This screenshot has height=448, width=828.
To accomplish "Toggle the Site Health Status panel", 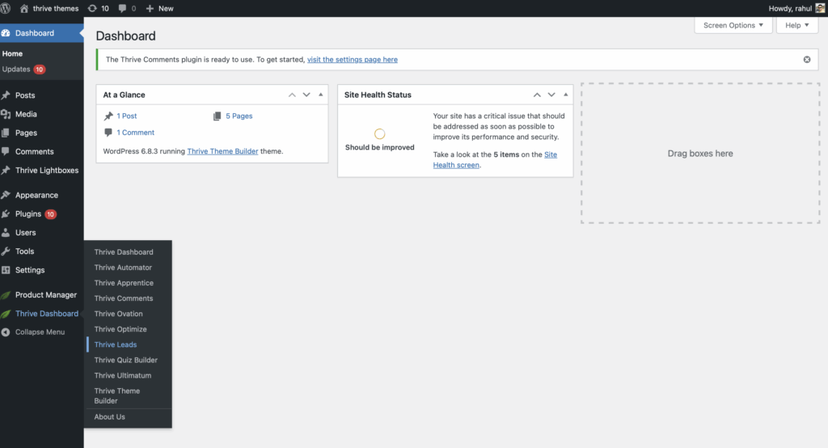I will pos(566,95).
